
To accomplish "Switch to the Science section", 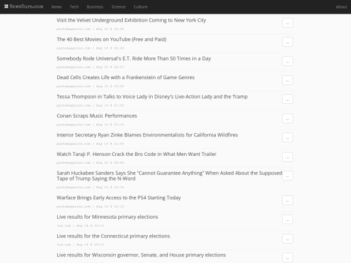I will [x=118, y=7].
